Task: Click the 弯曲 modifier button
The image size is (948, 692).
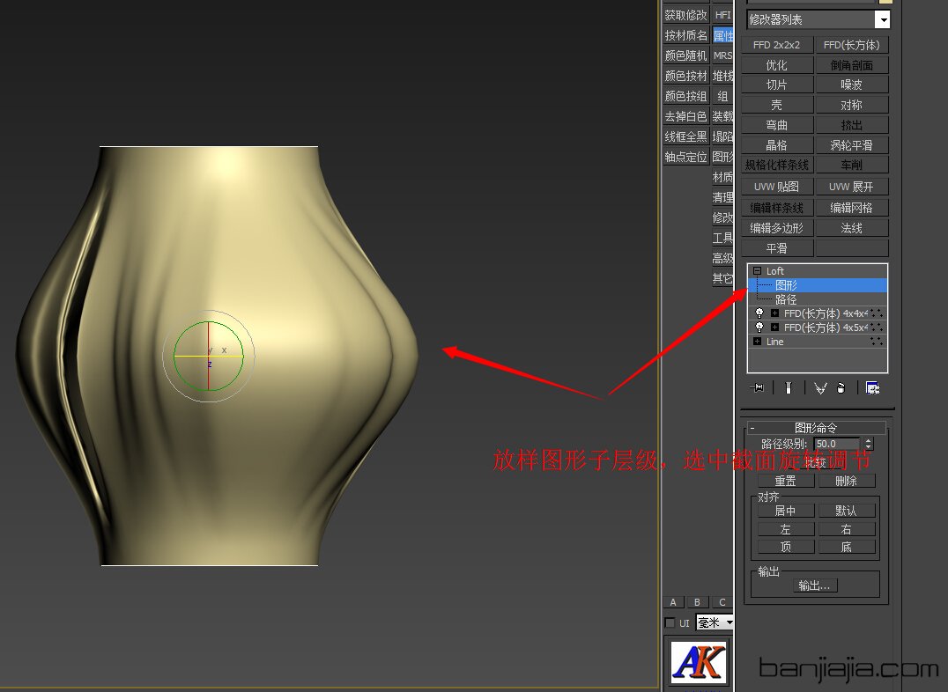Action: 777,124
